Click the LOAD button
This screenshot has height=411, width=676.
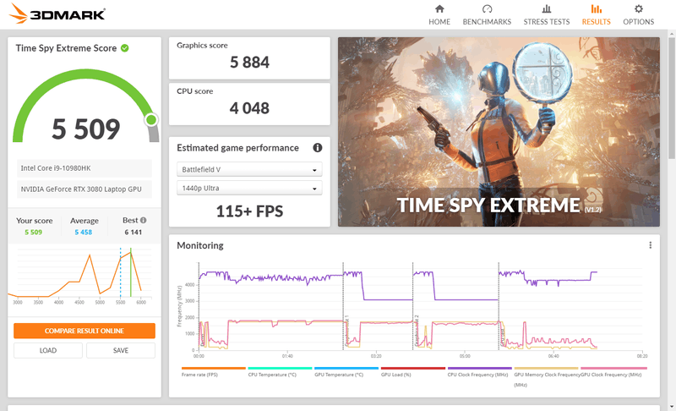pos(48,350)
